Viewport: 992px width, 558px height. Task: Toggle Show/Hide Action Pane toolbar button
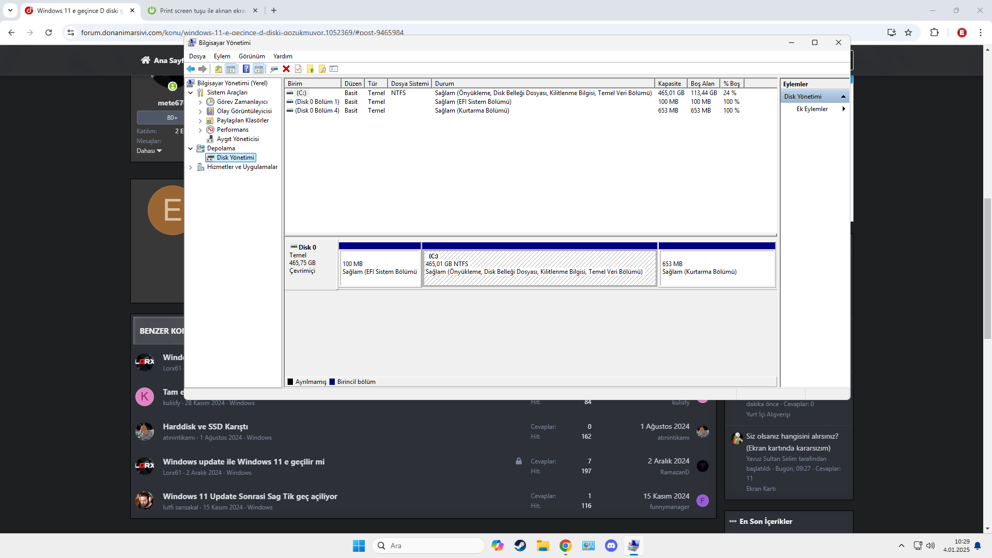259,69
